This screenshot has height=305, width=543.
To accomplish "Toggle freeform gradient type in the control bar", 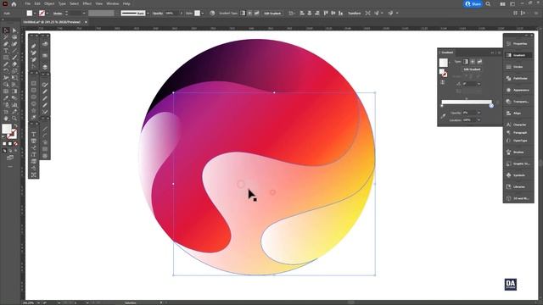I will [x=256, y=14].
